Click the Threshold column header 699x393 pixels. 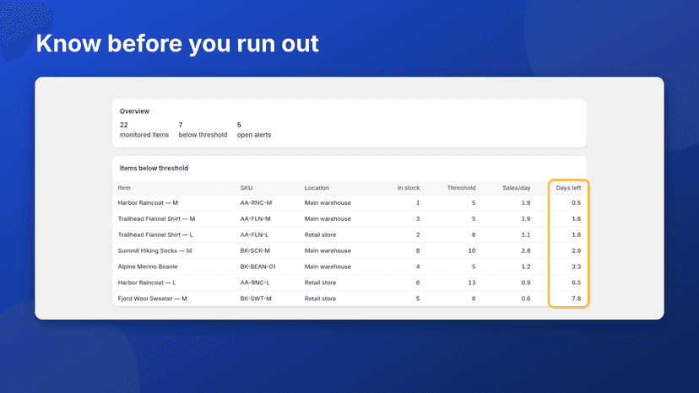pos(461,188)
